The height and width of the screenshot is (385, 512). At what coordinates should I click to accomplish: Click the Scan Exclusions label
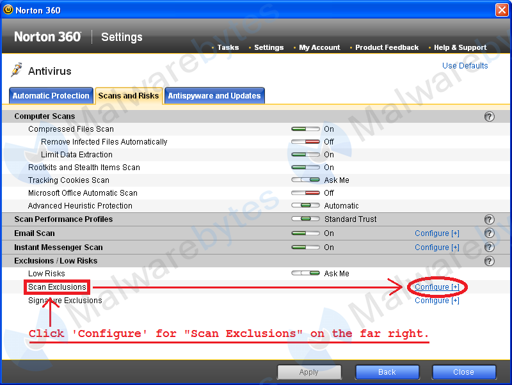point(57,287)
